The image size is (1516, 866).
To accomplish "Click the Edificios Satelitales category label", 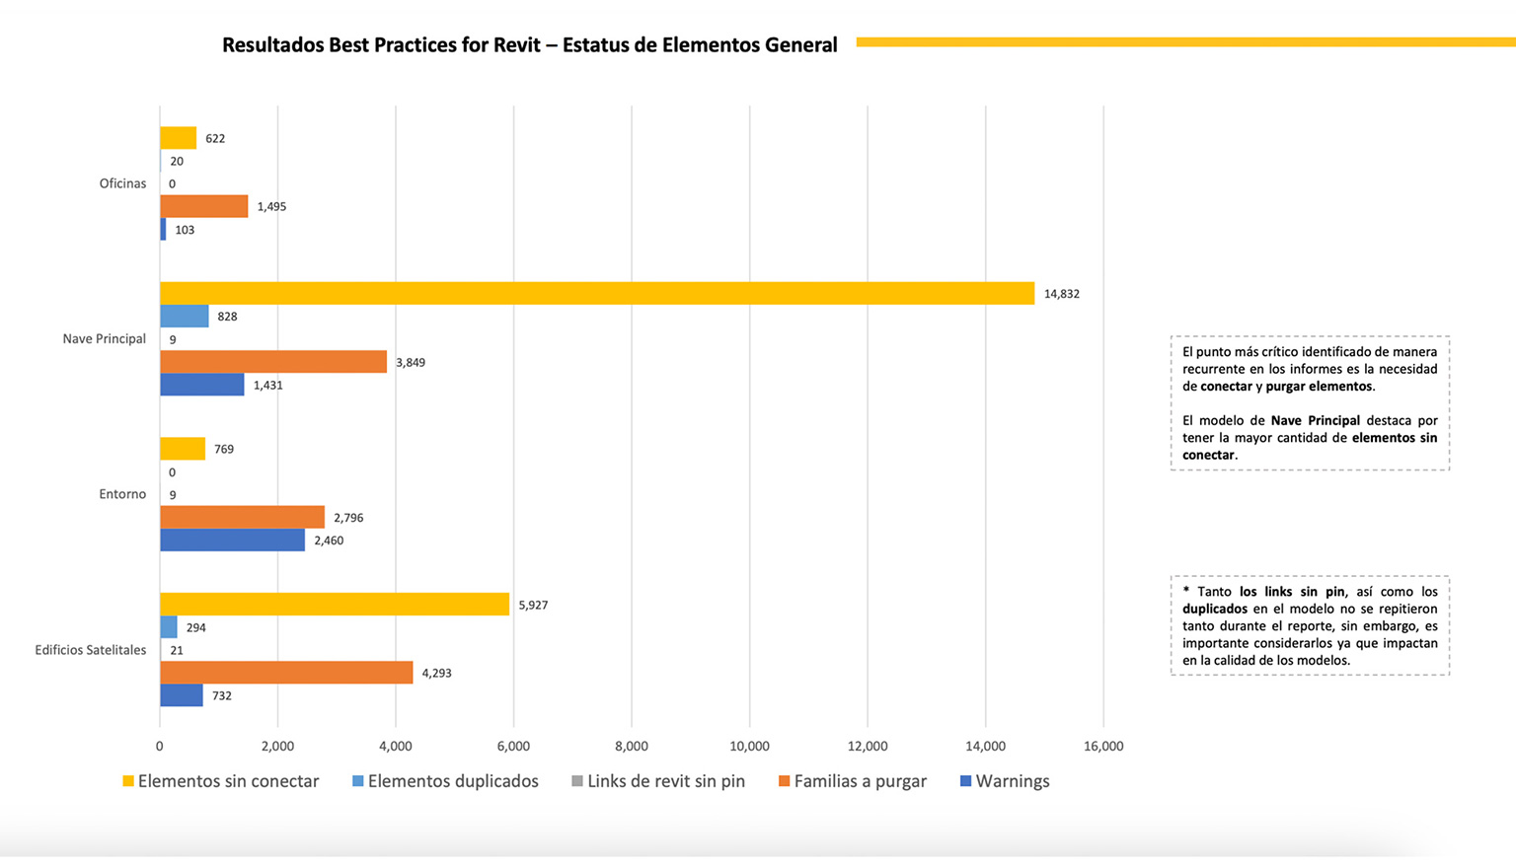I will (x=91, y=650).
